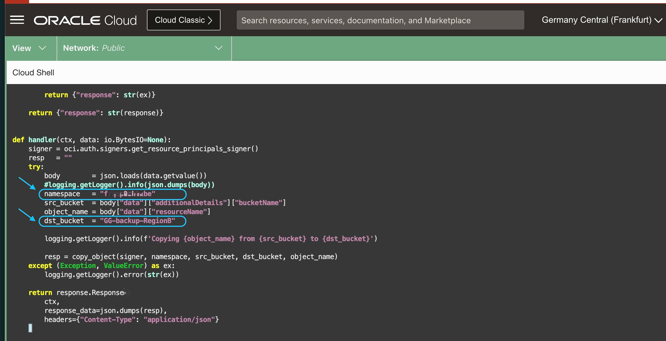Click the terminal cursor block at bottom

(30, 328)
